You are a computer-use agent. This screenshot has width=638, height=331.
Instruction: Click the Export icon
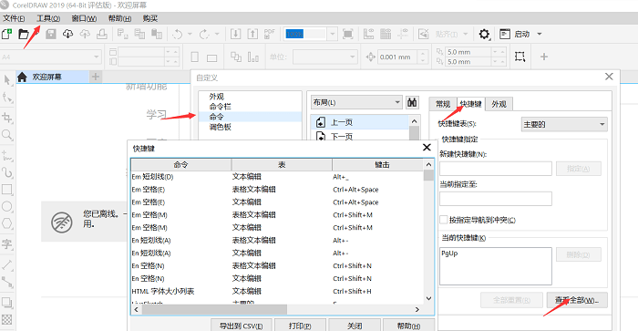pos(252,34)
